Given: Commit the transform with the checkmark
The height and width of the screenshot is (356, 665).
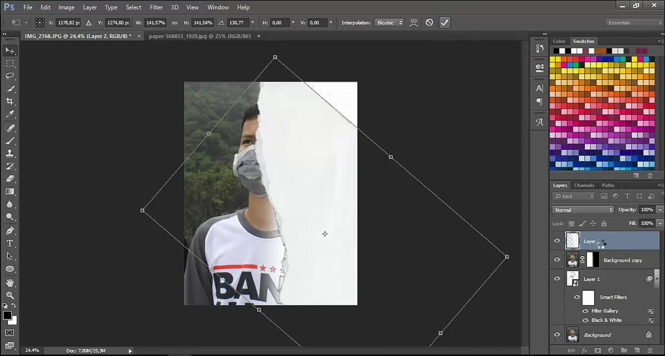Looking at the screenshot, I should (x=444, y=23).
